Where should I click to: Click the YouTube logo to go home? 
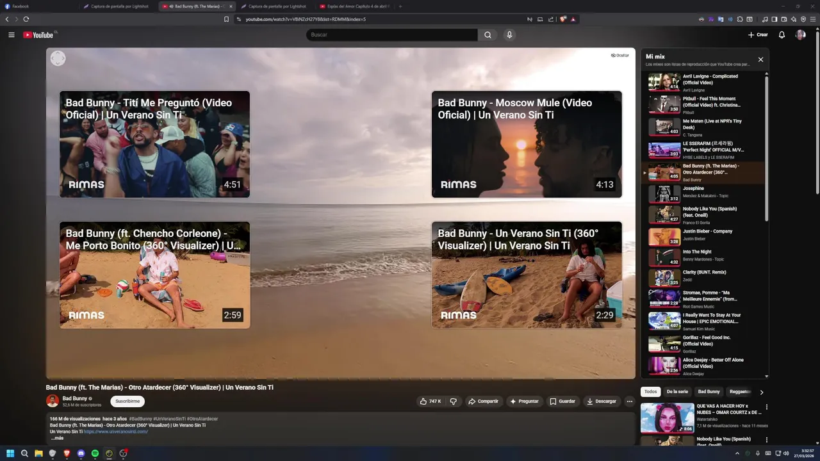(38, 35)
